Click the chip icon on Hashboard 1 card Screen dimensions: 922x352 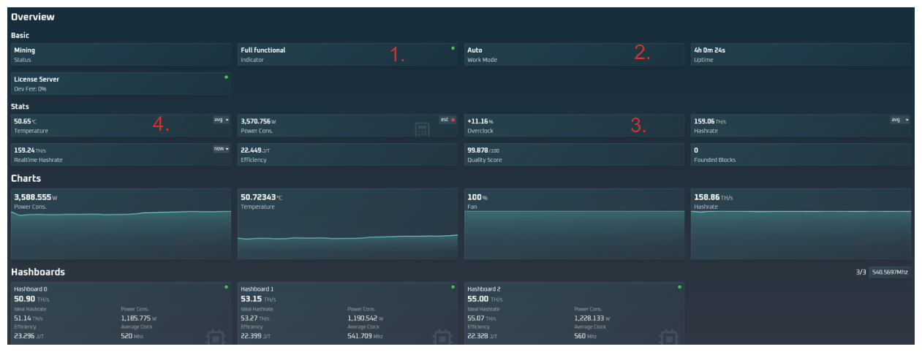[442, 337]
